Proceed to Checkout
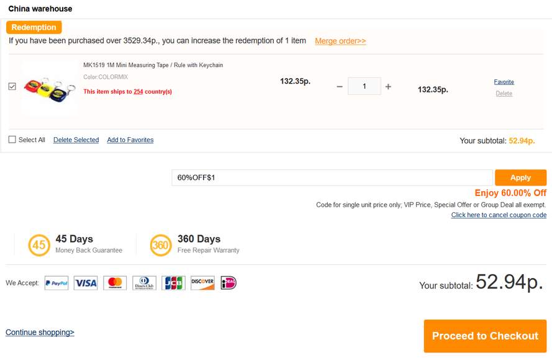 [485, 336]
